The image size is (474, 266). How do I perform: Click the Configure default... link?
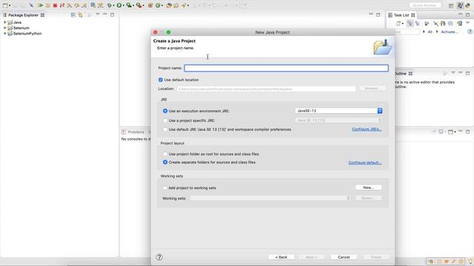tap(365, 163)
